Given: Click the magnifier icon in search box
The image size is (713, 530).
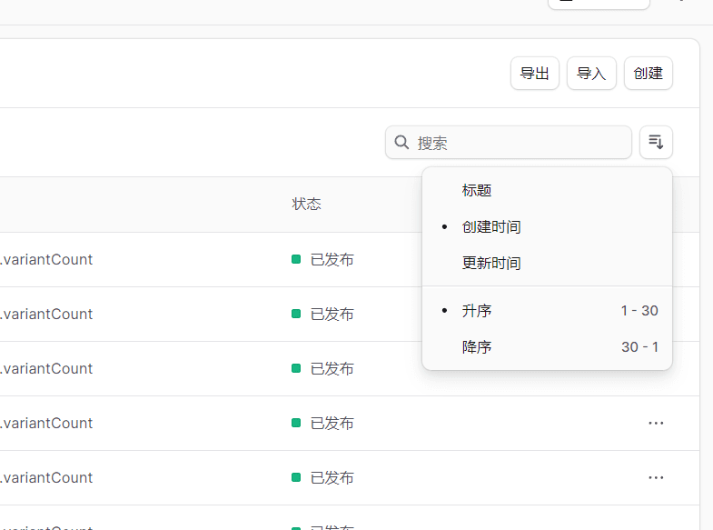Looking at the screenshot, I should coord(401,143).
